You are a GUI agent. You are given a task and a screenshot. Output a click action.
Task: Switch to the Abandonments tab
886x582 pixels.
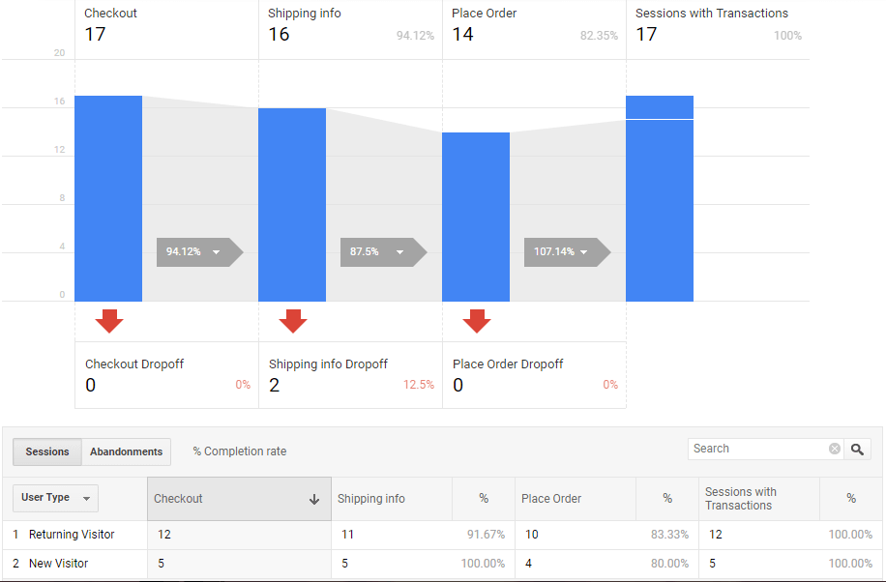(126, 452)
